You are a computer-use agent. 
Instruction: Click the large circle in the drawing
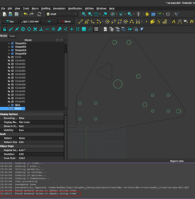point(118,84)
